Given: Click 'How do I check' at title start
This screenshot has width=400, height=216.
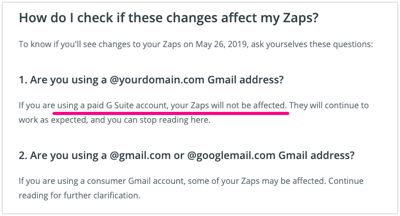Looking at the screenshot, I should pyautogui.click(x=66, y=18).
